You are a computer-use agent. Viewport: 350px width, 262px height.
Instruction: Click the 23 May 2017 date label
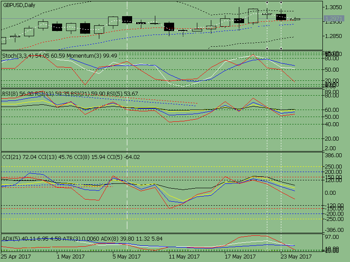(296, 257)
